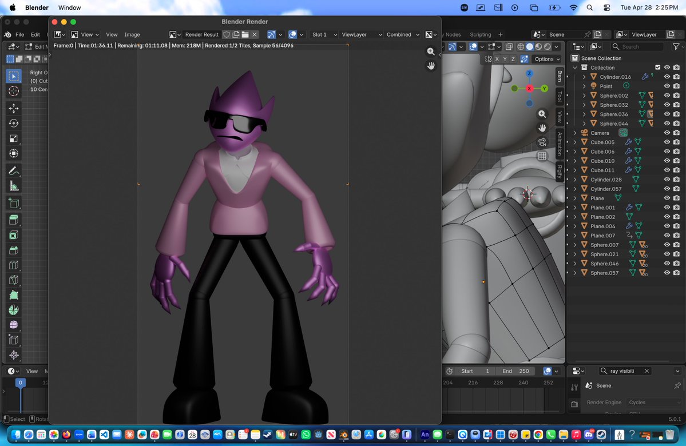Open the Combined pass dropdown
Image resolution: width=686 pixels, height=446 pixels.
click(402, 34)
